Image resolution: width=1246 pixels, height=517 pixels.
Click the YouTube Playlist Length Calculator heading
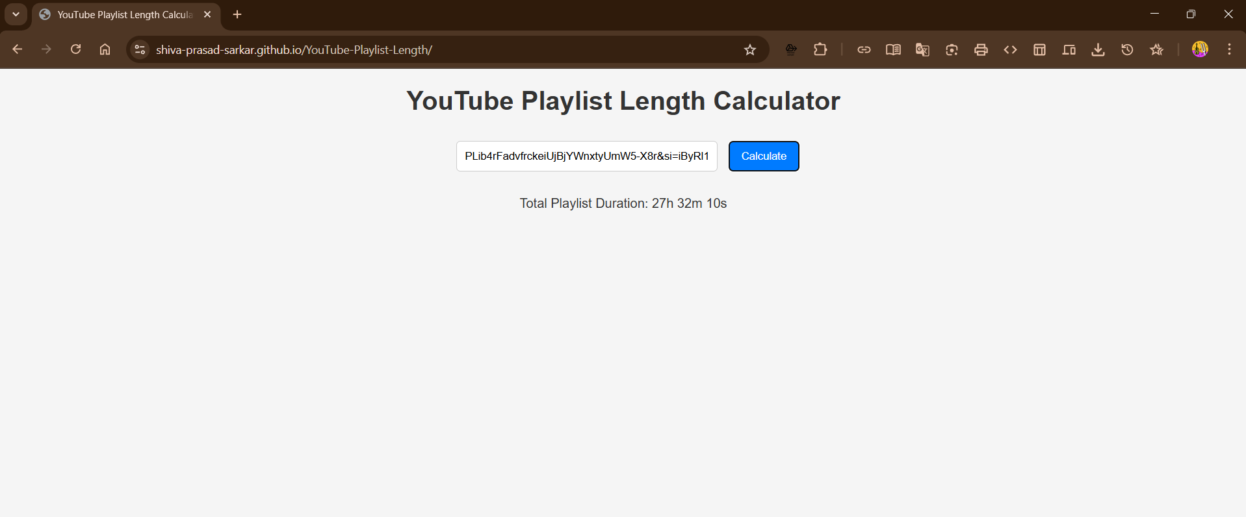[x=623, y=101]
